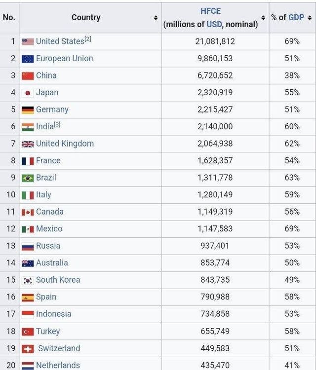Click the United States flag icon
The image size is (316, 370).
pyautogui.click(x=28, y=42)
